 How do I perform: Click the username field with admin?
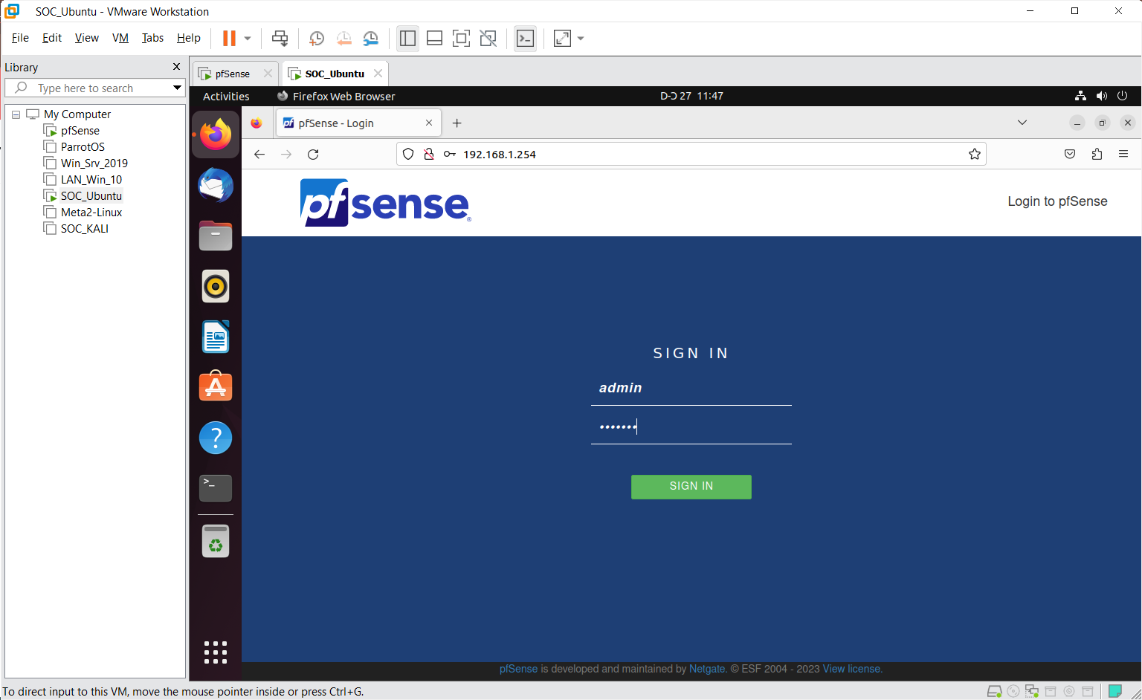tap(691, 388)
